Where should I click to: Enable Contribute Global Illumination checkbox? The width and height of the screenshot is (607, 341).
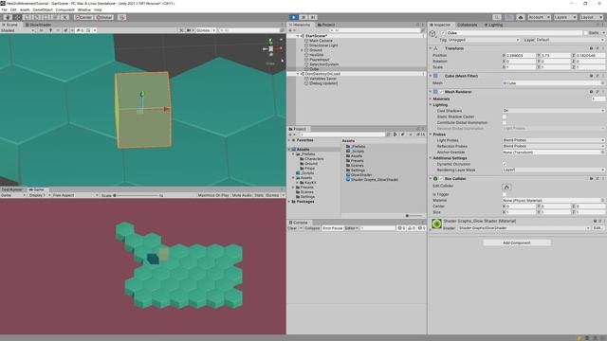[505, 122]
